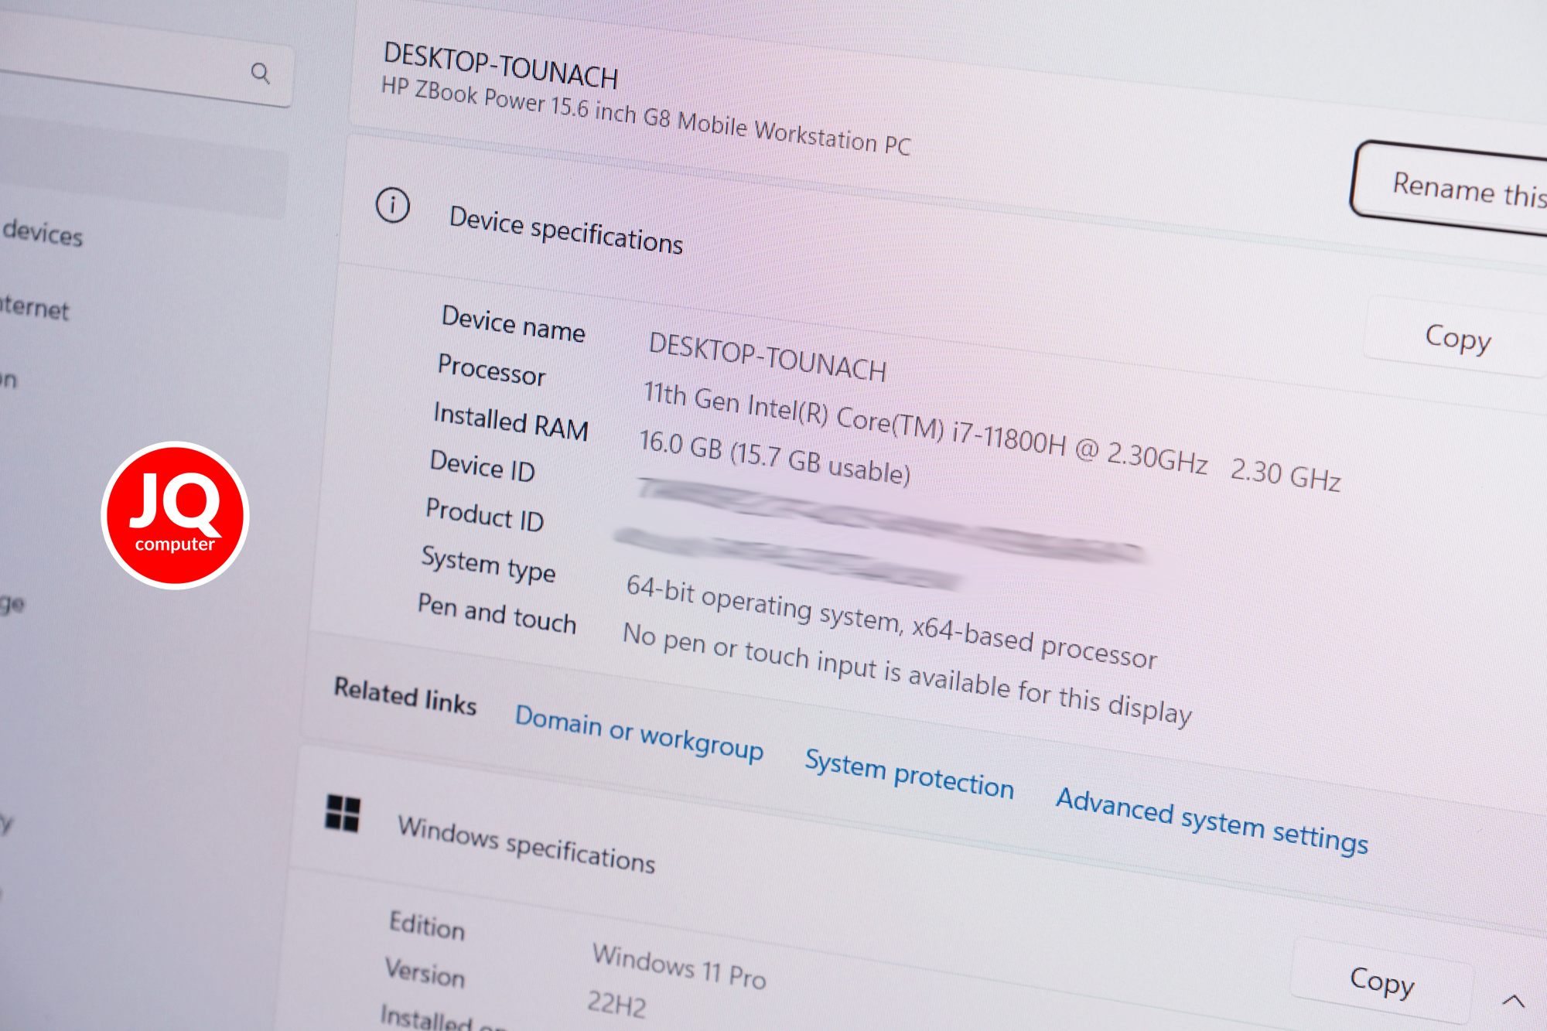Copy the device specifications
The image size is (1547, 1031).
(x=1457, y=339)
